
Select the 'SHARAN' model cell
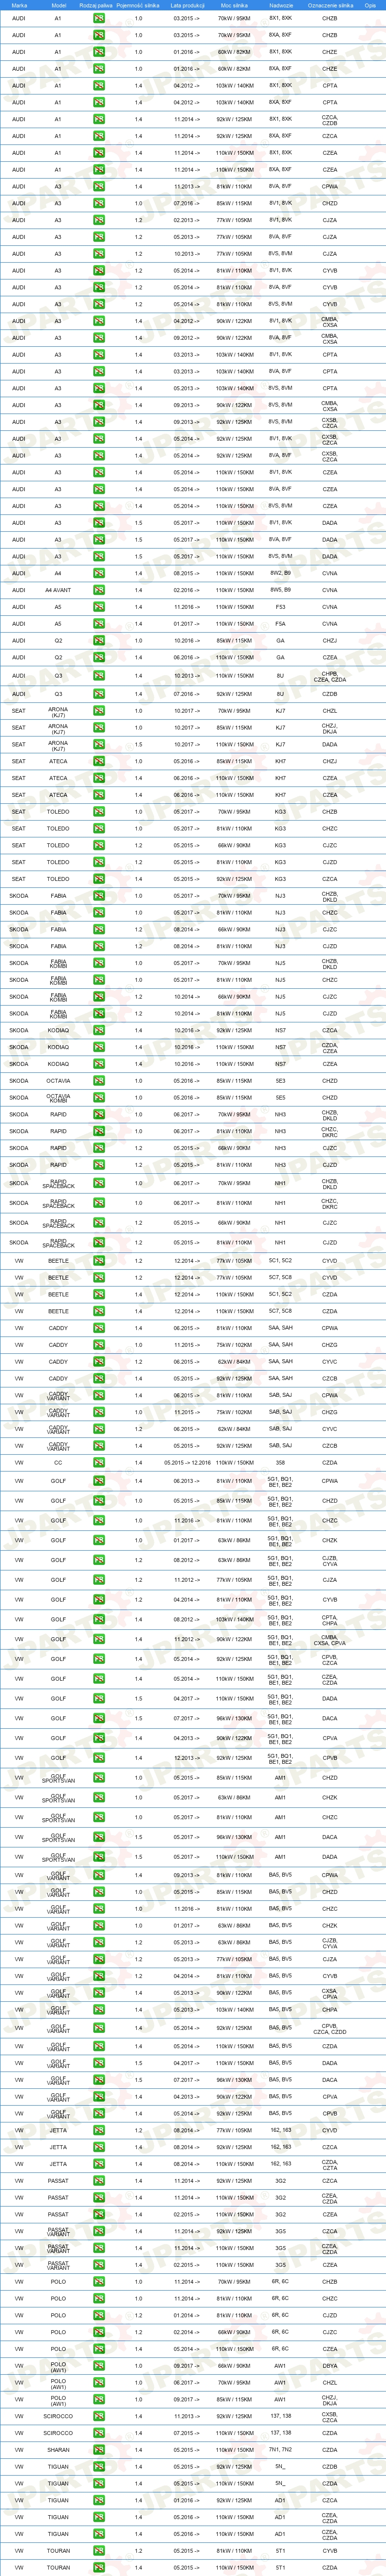pyautogui.click(x=58, y=2450)
